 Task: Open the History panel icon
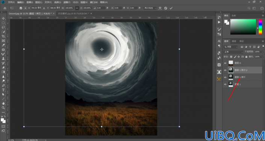pos(219,17)
